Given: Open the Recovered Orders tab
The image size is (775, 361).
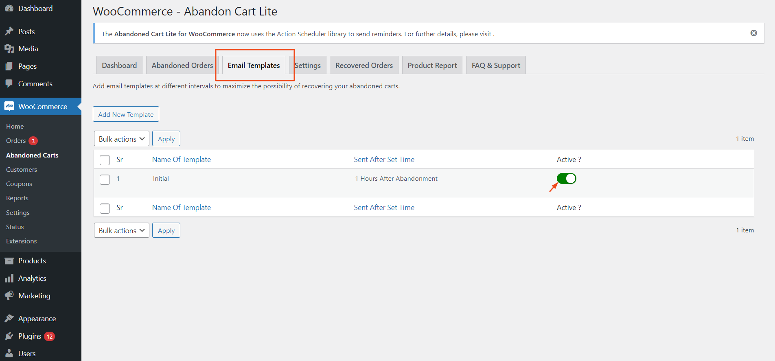Looking at the screenshot, I should (364, 66).
